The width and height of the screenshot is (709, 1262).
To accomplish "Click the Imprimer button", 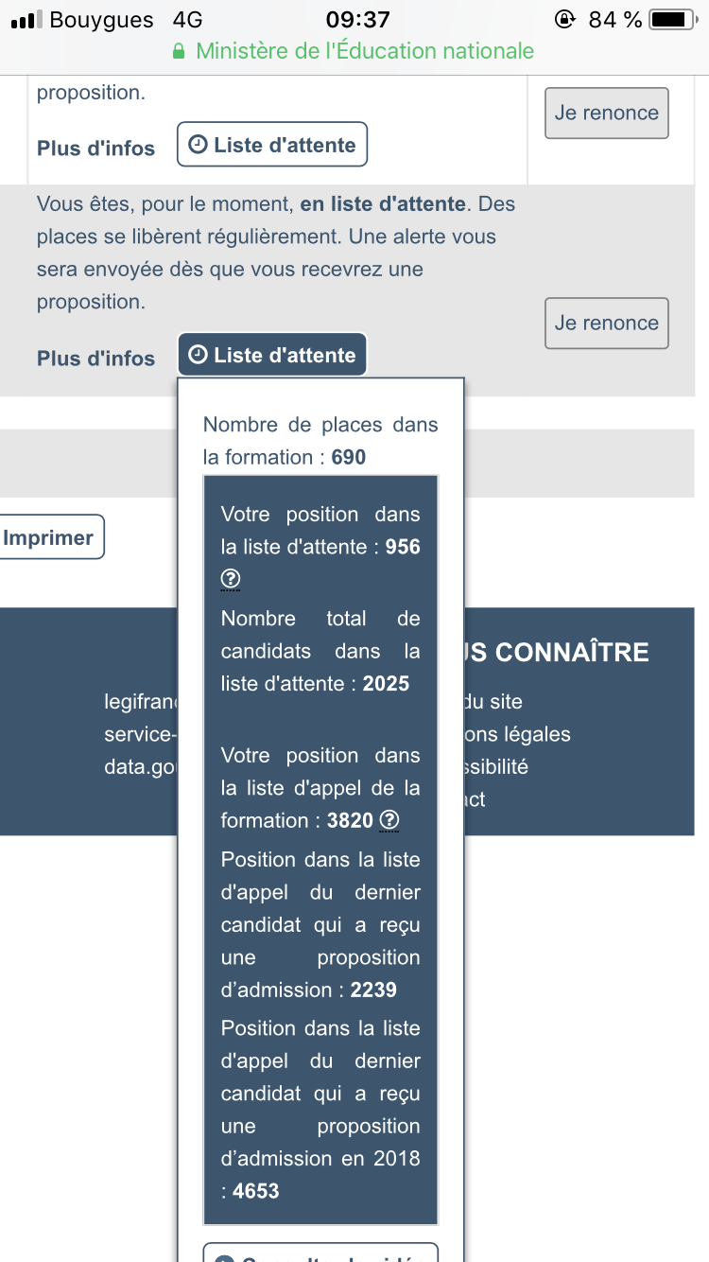I will pyautogui.click(x=49, y=538).
